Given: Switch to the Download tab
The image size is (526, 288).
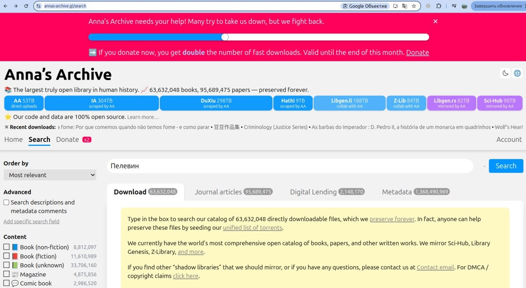Looking at the screenshot, I should click(145, 192).
